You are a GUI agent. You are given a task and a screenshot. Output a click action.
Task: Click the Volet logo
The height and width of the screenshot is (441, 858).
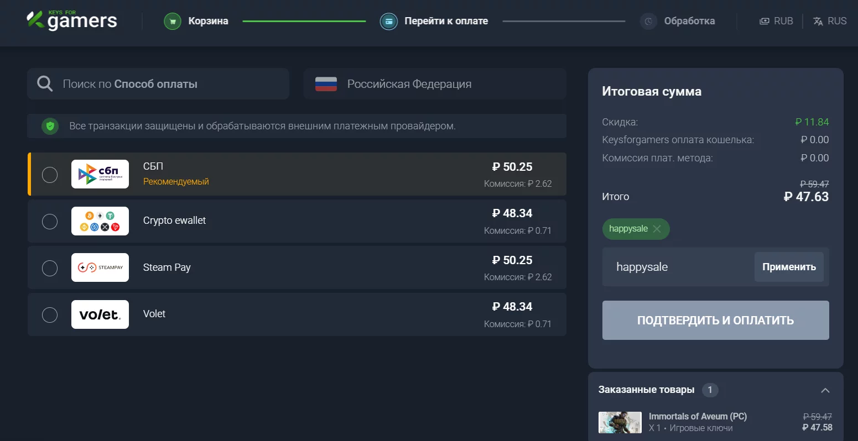tap(100, 314)
